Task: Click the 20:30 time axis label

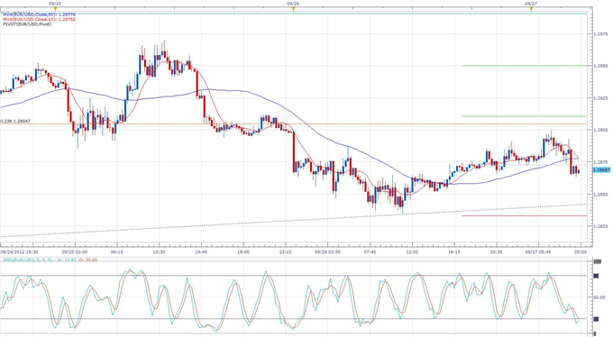Action: click(496, 252)
